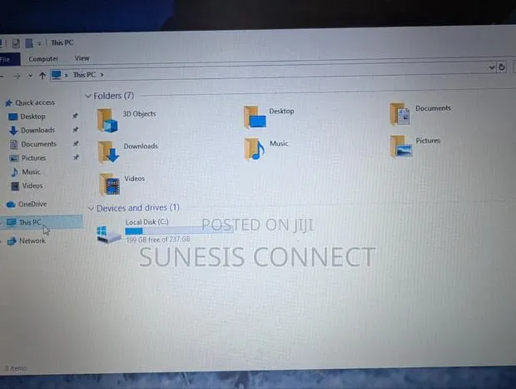Select Desktop in Quick access sidebar
This screenshot has height=389, width=516.
[32, 117]
